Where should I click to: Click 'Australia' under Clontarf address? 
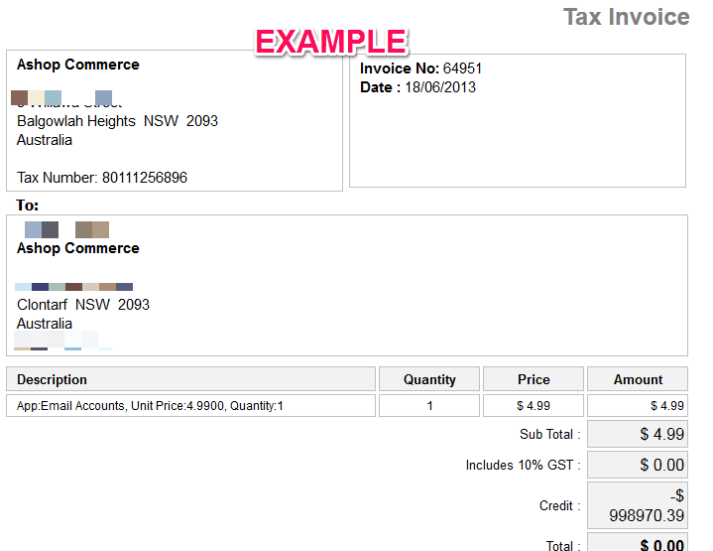click(45, 324)
